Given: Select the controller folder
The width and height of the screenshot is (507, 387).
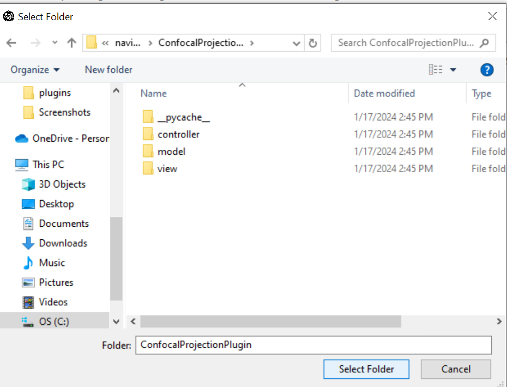Looking at the screenshot, I should (x=178, y=134).
